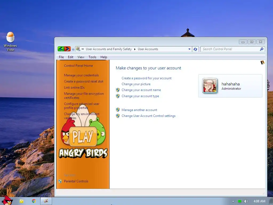This screenshot has width=273, height=205.
Task: Expand breadcrumb arrow before User Accounts
Action: click(135, 49)
